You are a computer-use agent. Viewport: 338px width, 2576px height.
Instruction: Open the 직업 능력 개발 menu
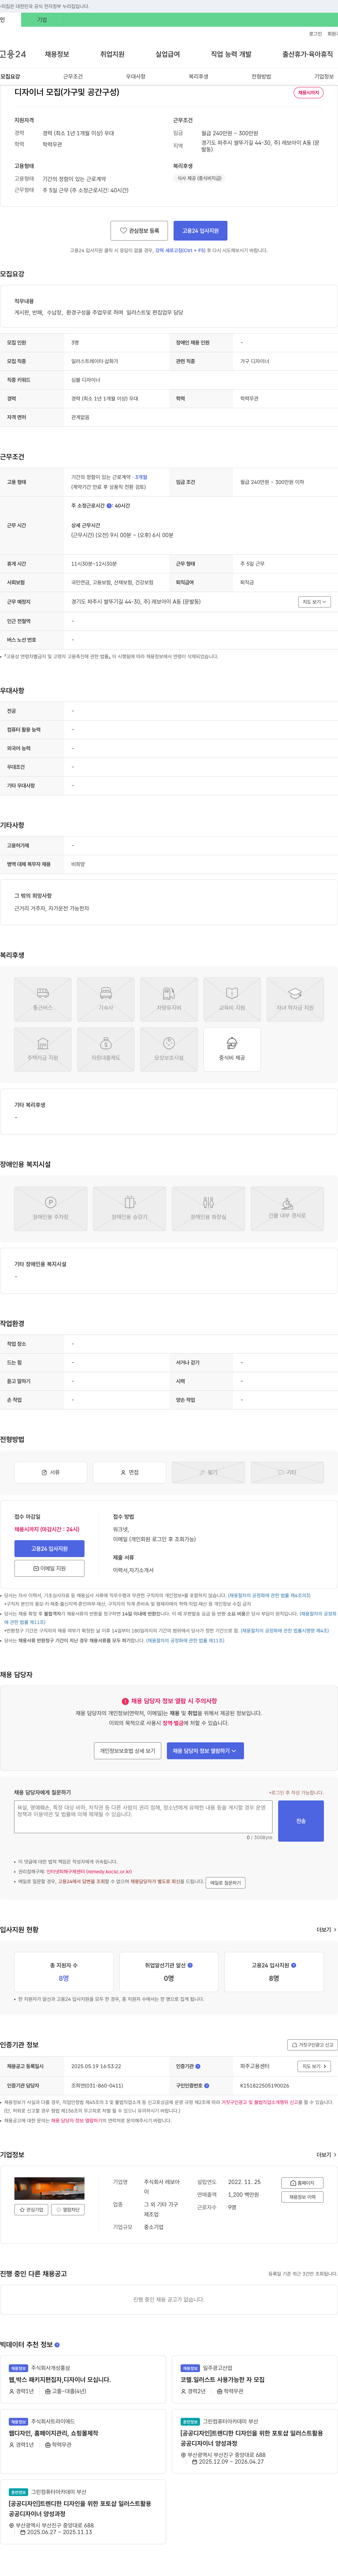(x=231, y=54)
